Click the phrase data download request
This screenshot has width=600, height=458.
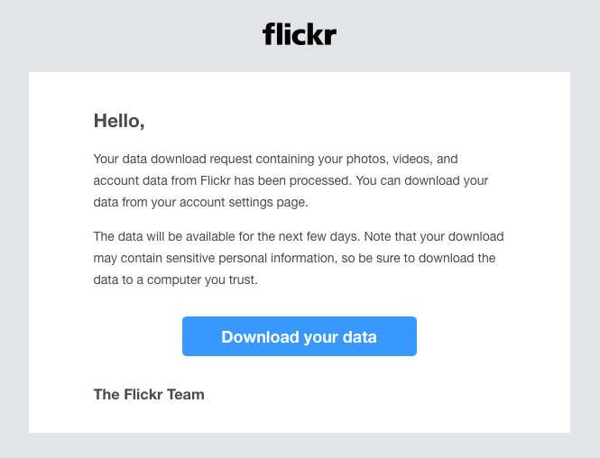tap(188, 159)
